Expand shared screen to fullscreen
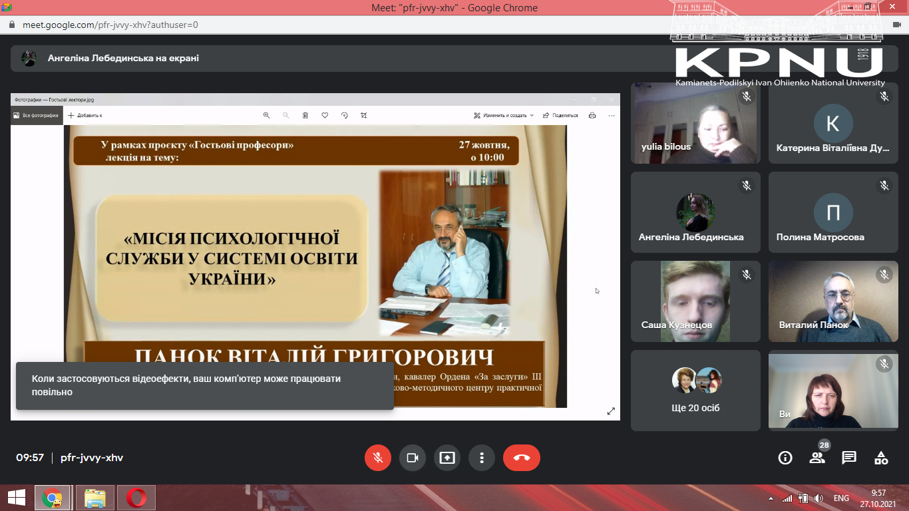The width and height of the screenshot is (909, 511). pos(611,411)
